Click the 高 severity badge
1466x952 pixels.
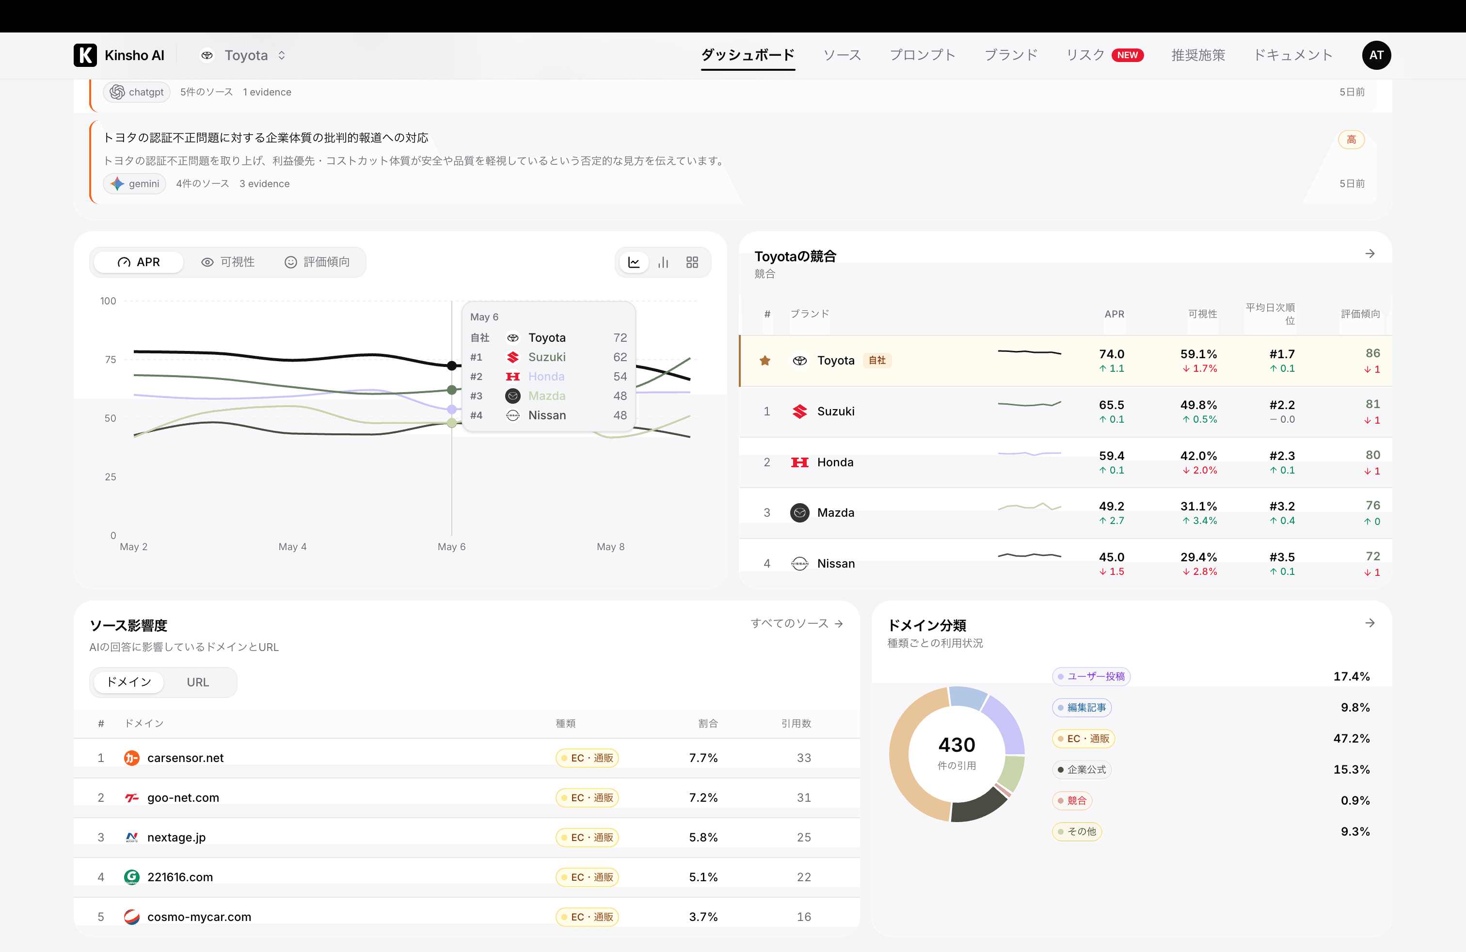[x=1352, y=140]
